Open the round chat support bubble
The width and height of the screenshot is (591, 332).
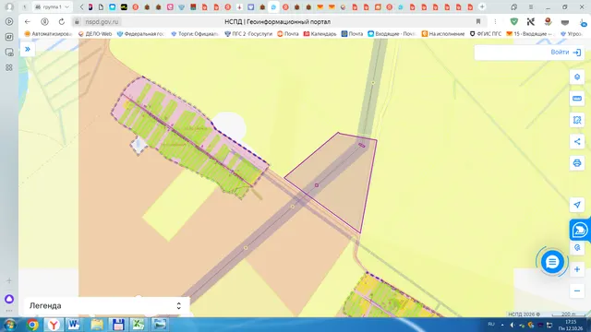click(x=552, y=262)
